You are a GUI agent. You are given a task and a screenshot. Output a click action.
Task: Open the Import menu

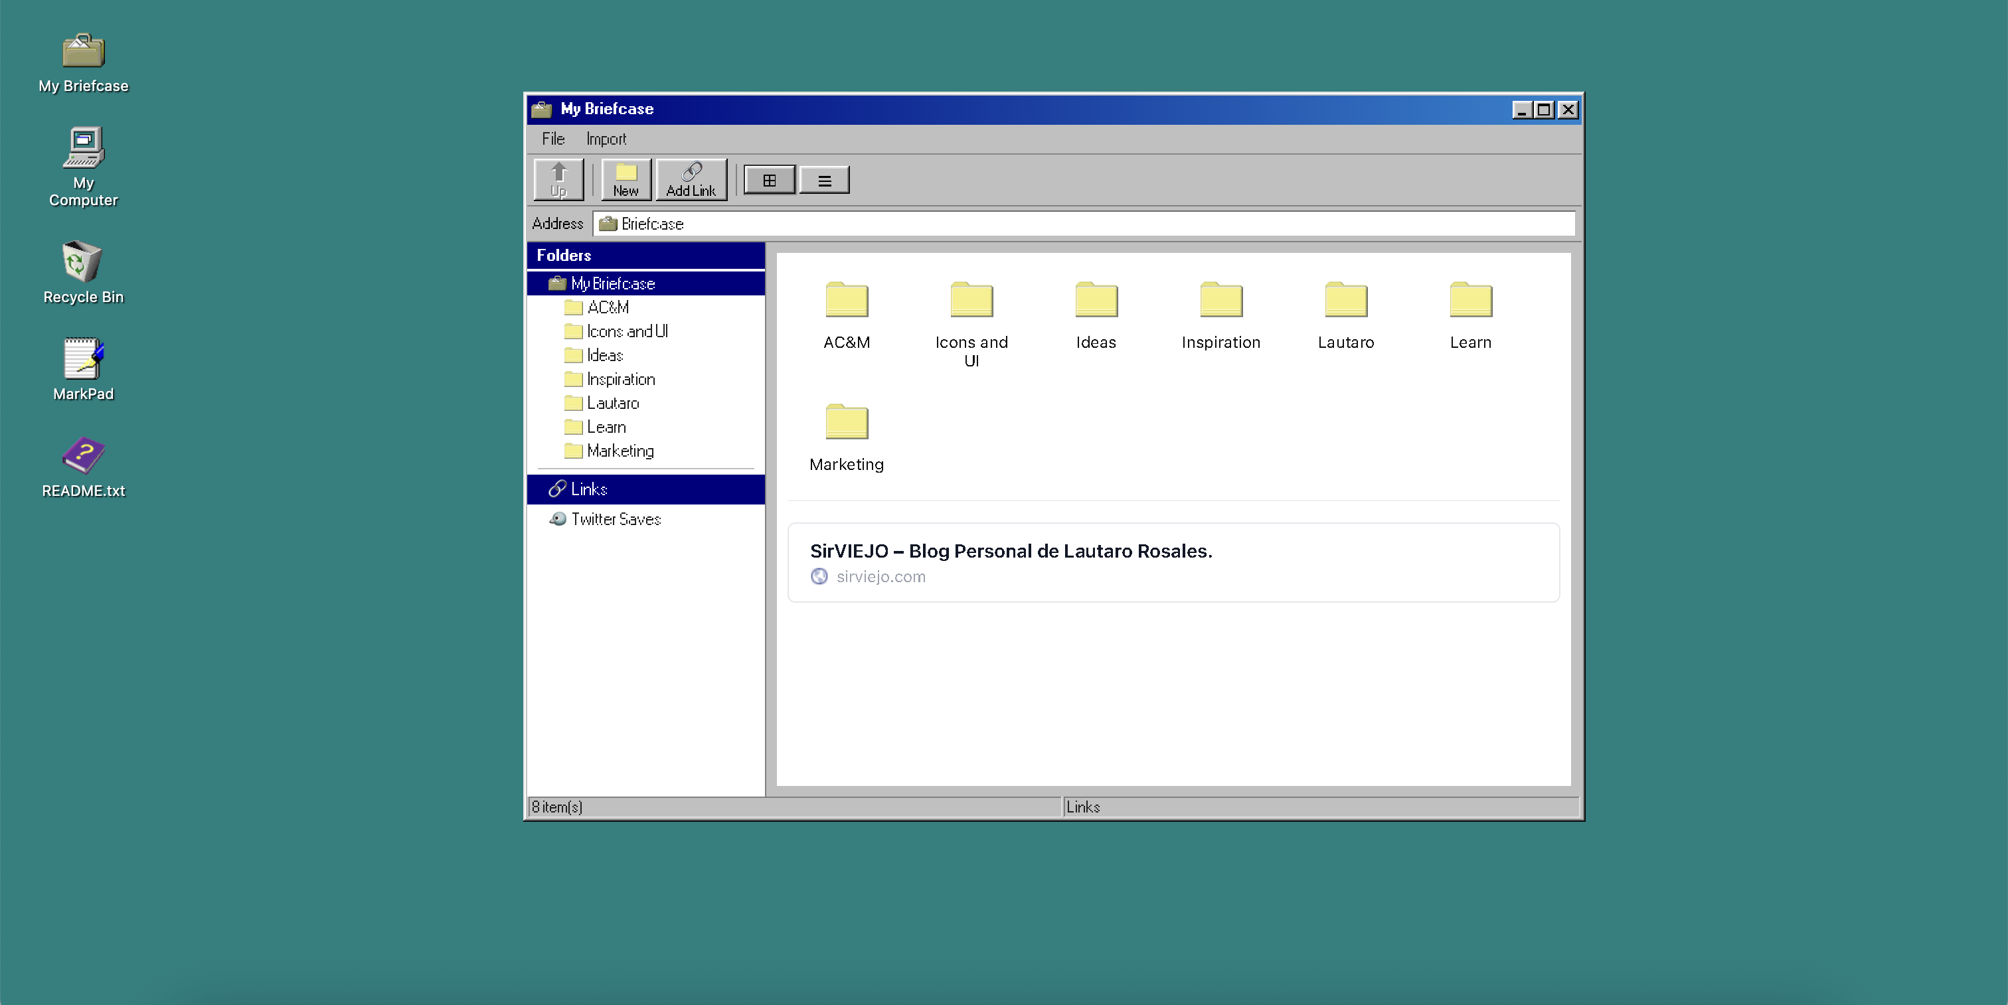606,139
